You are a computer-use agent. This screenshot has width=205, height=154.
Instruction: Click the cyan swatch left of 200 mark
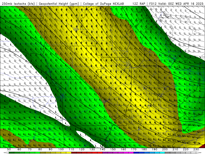click(162, 152)
